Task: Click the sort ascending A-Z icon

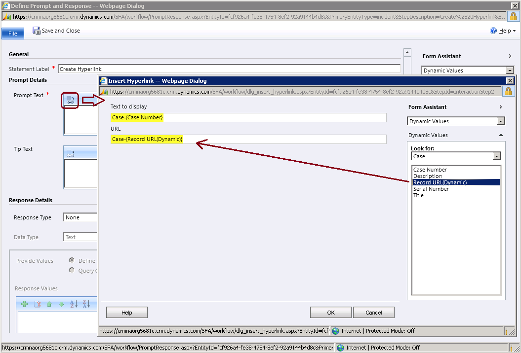Action: 73,304
